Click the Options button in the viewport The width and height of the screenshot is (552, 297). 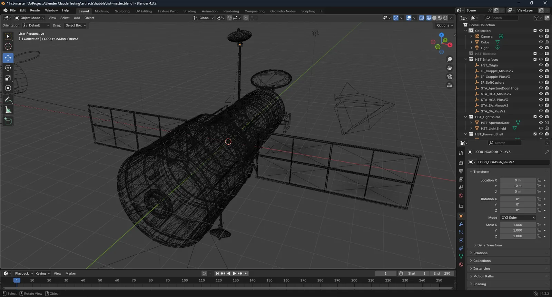445,25
